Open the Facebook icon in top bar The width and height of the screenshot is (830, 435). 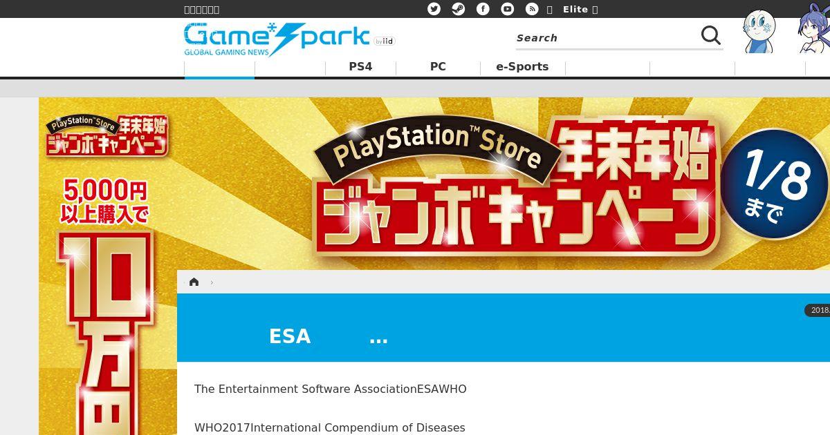(483, 9)
